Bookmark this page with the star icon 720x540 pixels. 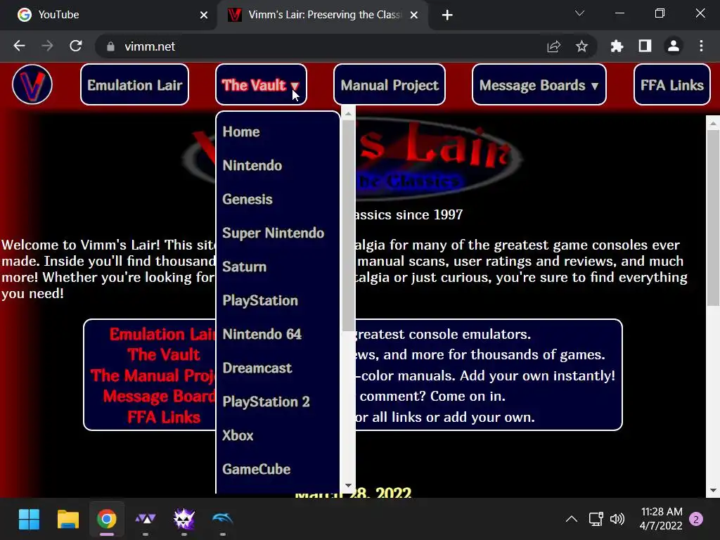click(581, 46)
